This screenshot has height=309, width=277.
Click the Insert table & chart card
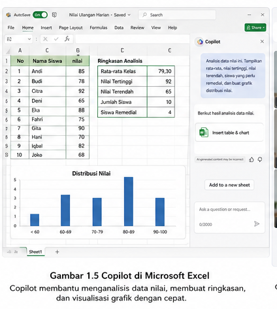click(229, 133)
